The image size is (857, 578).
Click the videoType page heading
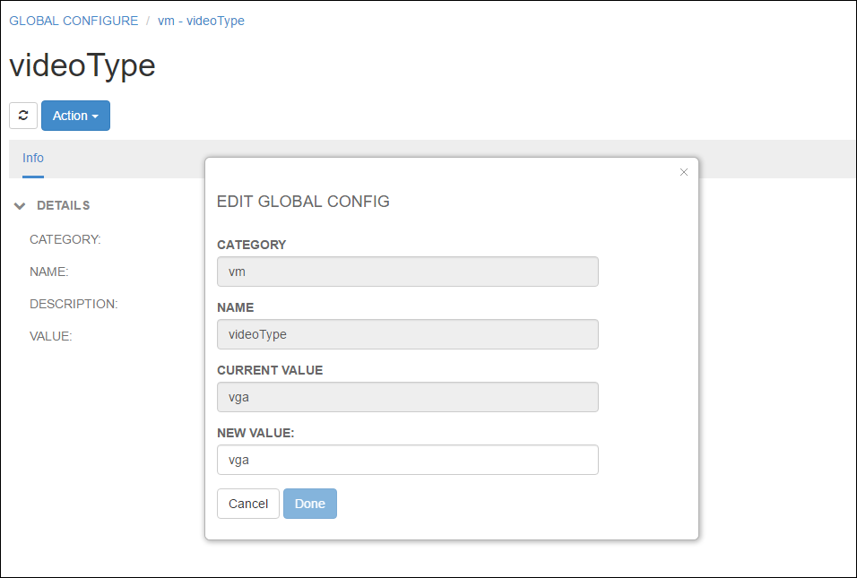(x=82, y=65)
